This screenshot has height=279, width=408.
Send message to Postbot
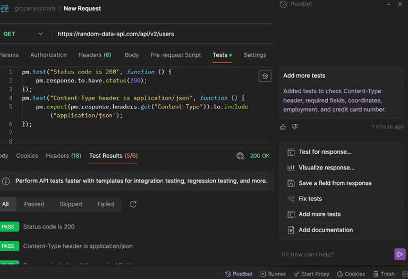[399, 254]
